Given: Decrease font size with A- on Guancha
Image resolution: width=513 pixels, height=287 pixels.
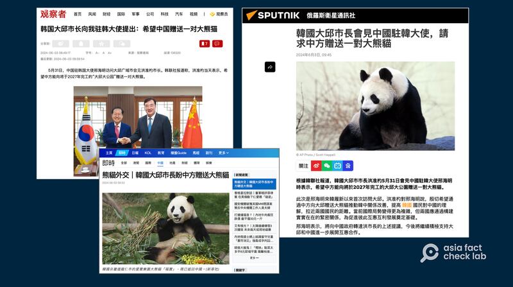Looking at the screenshot, I should tap(97, 53).
